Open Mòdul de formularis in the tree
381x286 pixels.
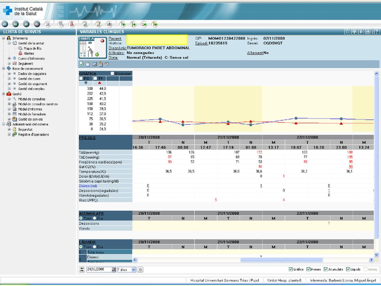click(32, 114)
